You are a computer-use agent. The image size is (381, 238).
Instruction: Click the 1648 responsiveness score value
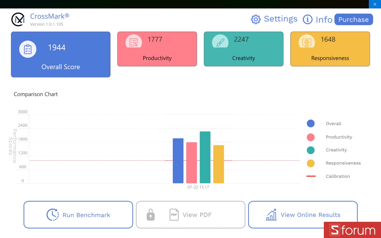coord(328,39)
